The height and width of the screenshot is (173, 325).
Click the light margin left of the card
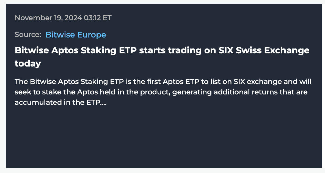3,86
